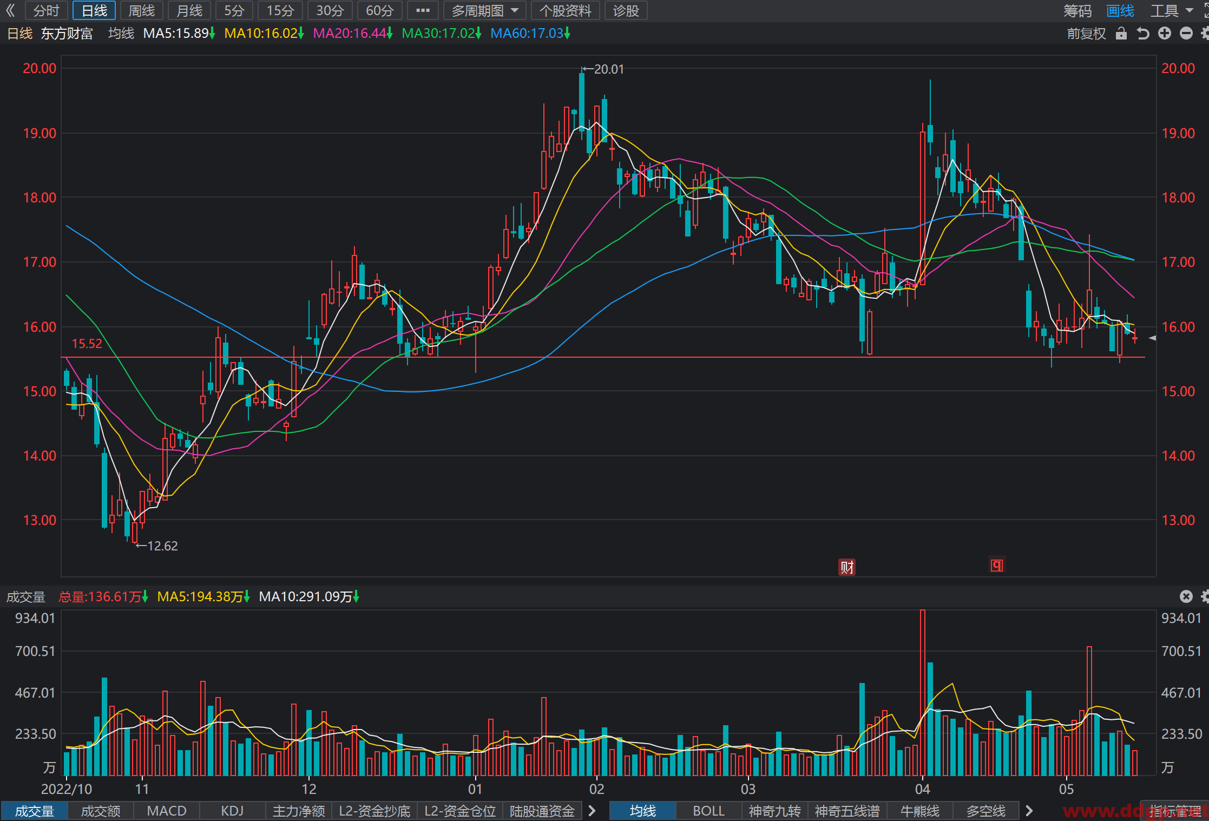The height and width of the screenshot is (821, 1209).
Task: Switch to the 周线 weekly tab
Action: pyautogui.click(x=142, y=10)
